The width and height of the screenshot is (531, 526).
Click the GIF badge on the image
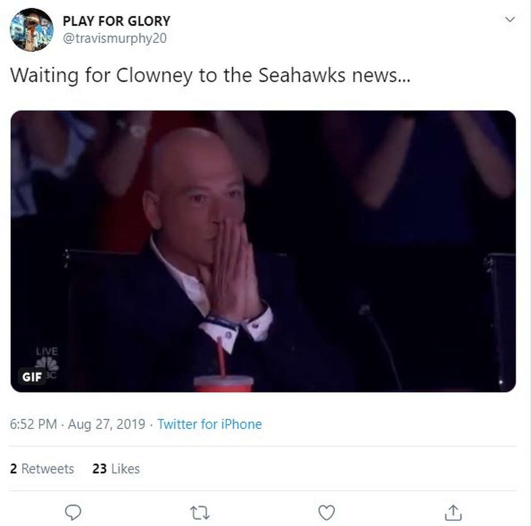[31, 377]
